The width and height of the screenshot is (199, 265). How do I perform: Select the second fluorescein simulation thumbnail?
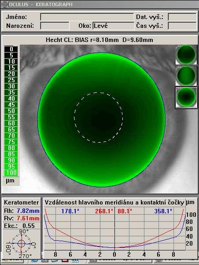pyautogui.click(x=186, y=76)
